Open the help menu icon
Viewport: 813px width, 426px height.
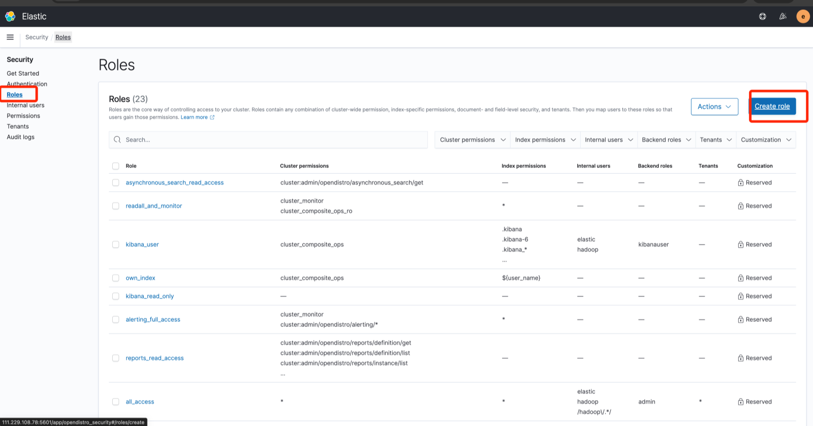[x=762, y=16]
